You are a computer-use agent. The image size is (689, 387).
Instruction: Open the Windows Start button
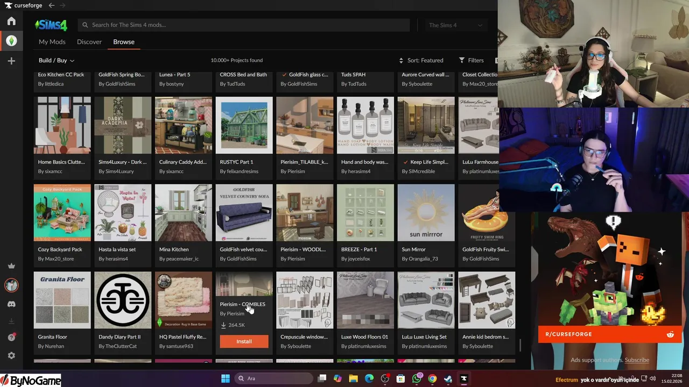[x=225, y=378]
